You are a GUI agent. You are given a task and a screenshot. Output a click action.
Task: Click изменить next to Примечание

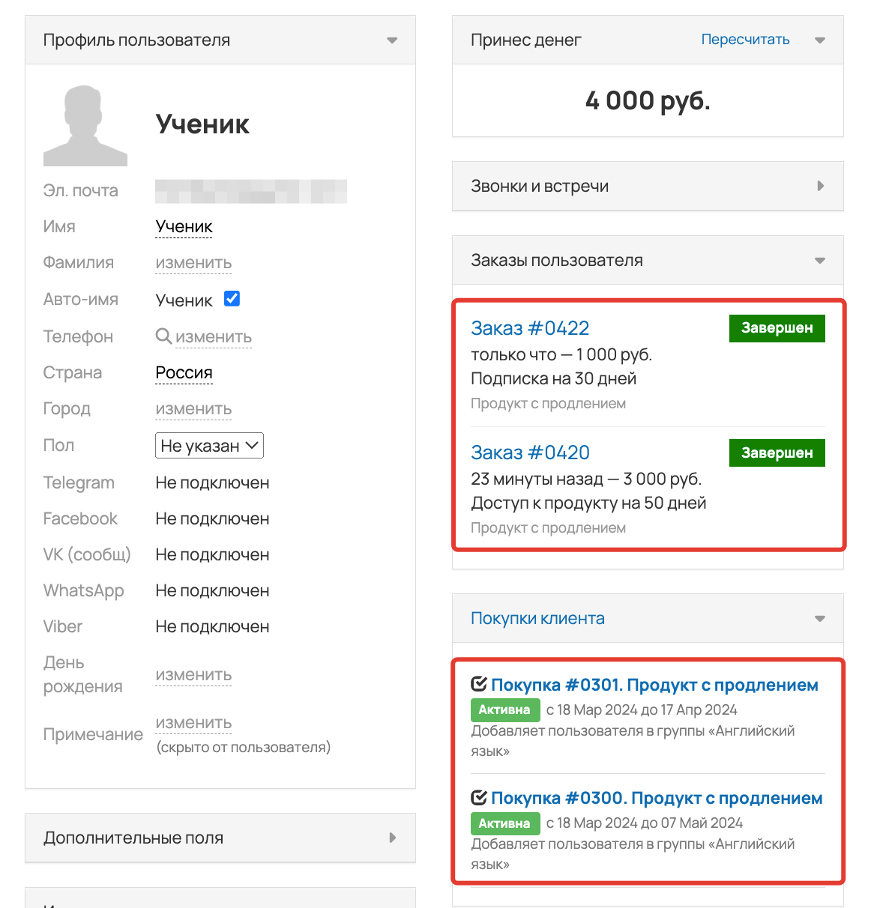(193, 723)
